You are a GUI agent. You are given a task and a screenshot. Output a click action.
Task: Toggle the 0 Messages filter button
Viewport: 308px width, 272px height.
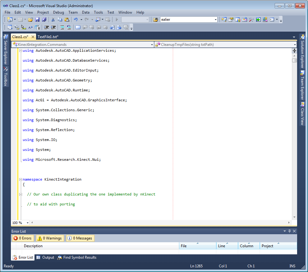click(80, 238)
